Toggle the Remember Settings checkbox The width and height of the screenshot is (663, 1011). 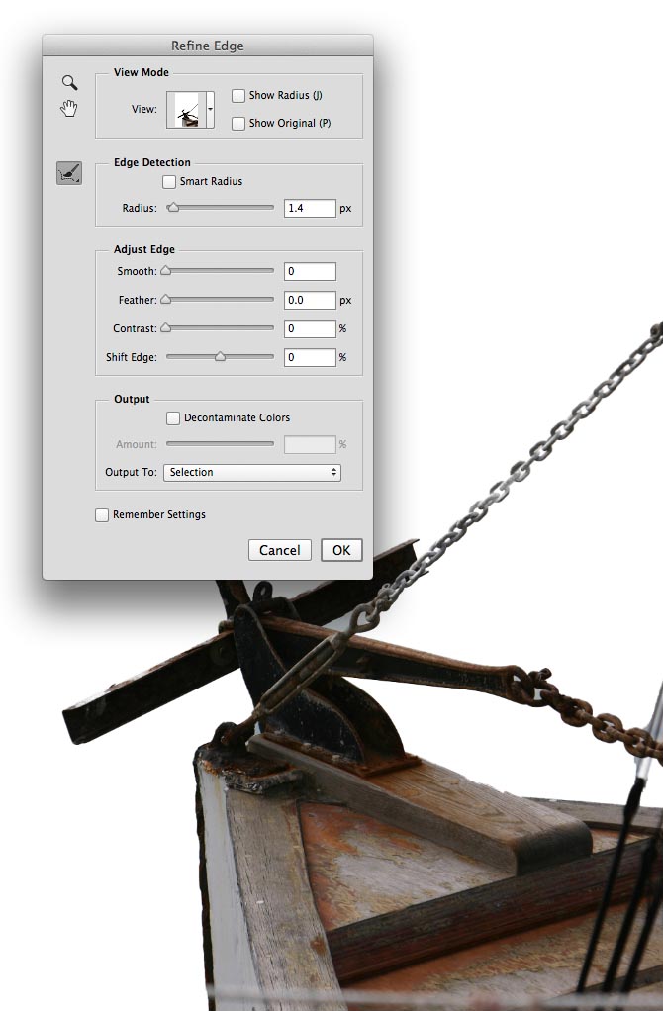(x=102, y=515)
